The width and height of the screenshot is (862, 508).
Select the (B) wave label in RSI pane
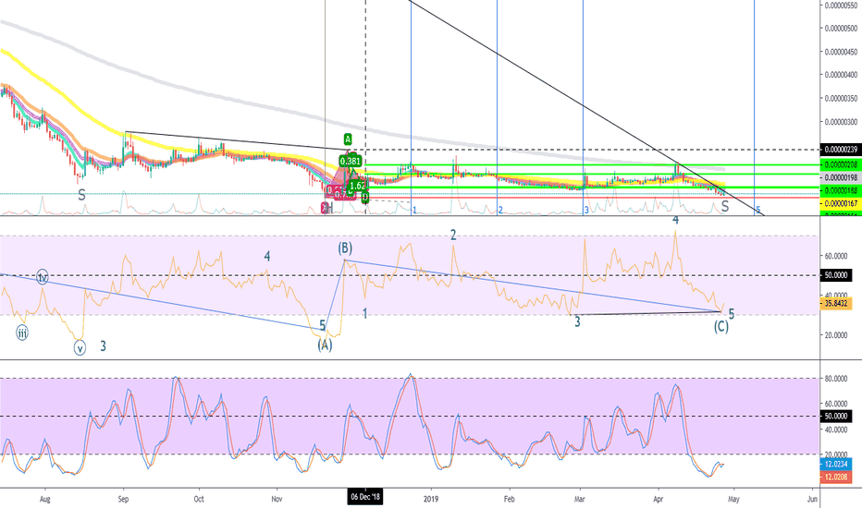(x=345, y=248)
